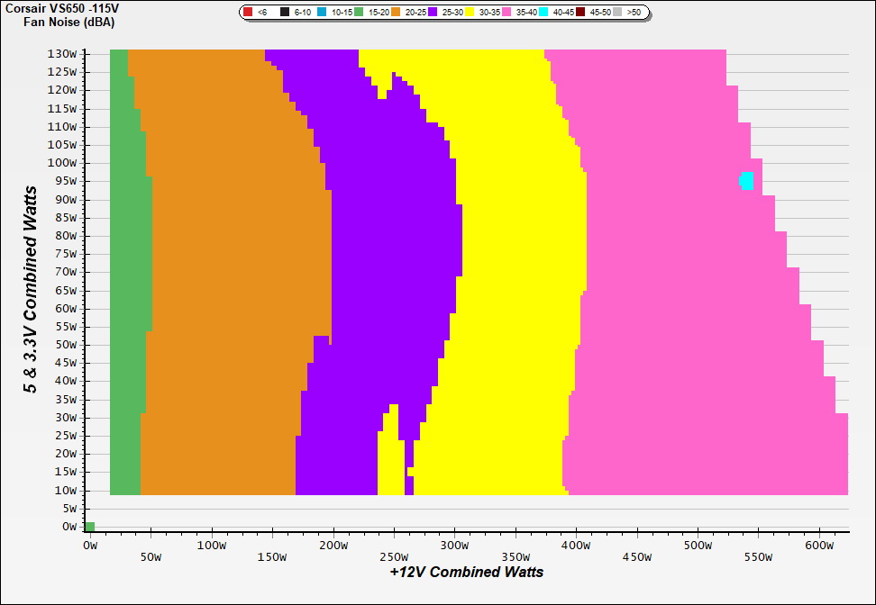Click the 5 & 3.3V Combined Watts axis title
The image size is (876, 605).
click(x=32, y=290)
